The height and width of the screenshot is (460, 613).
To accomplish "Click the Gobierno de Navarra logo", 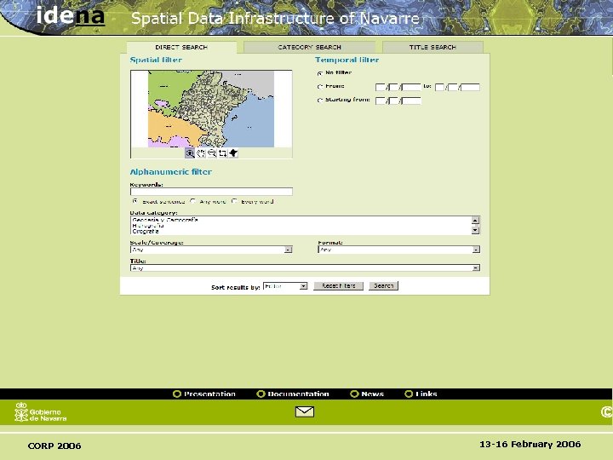I will click(41, 412).
